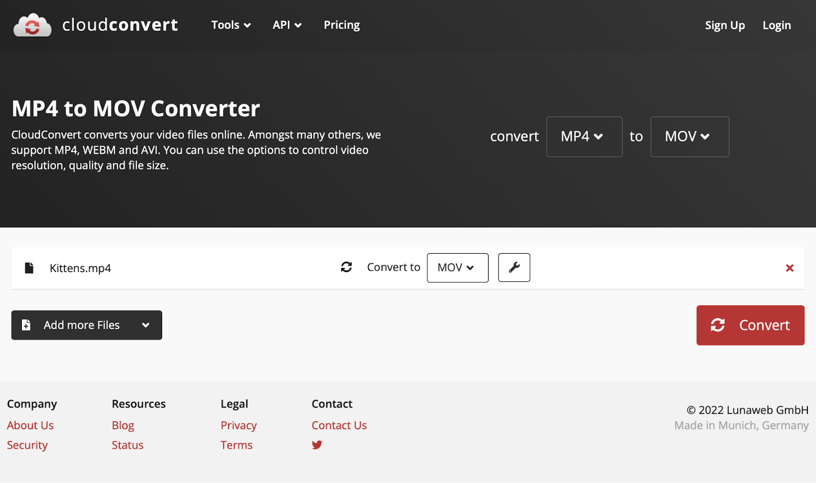
Task: Open the header MOV target format dropdown
Action: (x=690, y=137)
